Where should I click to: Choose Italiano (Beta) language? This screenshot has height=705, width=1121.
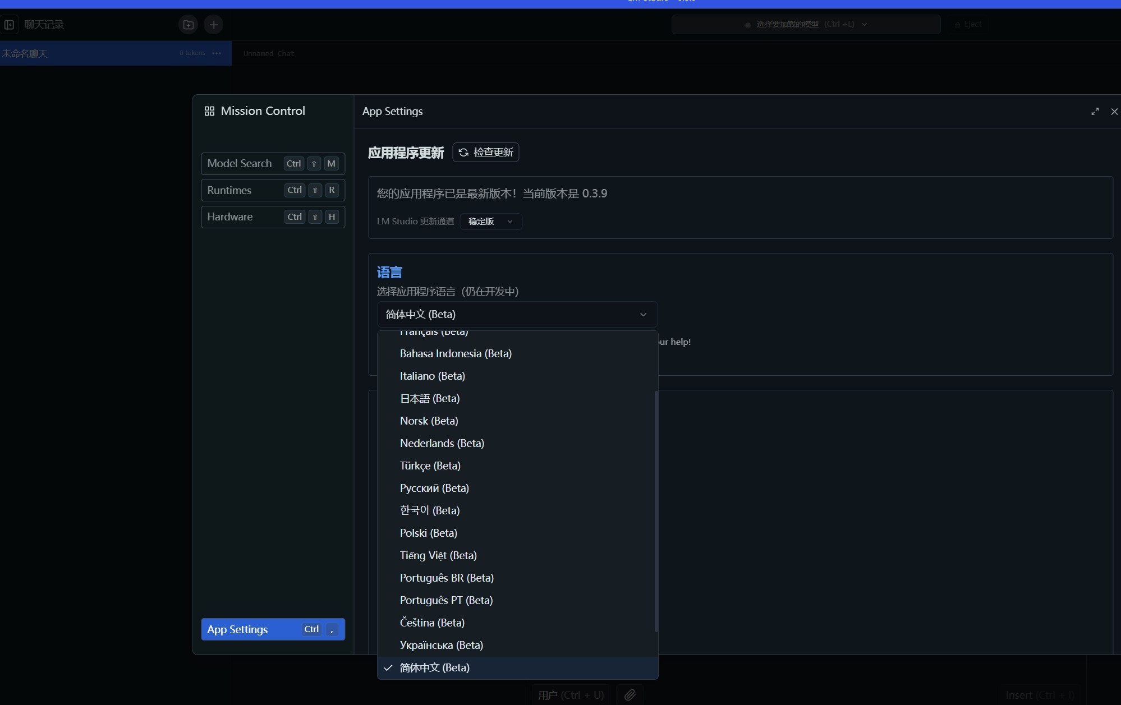(x=516, y=376)
